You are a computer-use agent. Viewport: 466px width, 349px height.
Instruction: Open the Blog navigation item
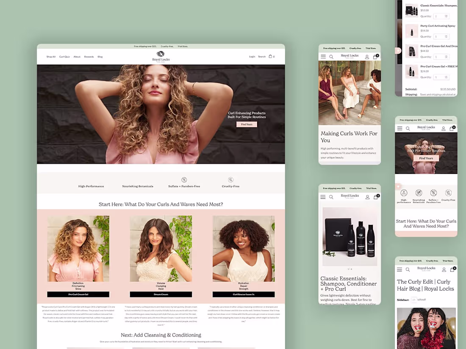pyautogui.click(x=100, y=56)
